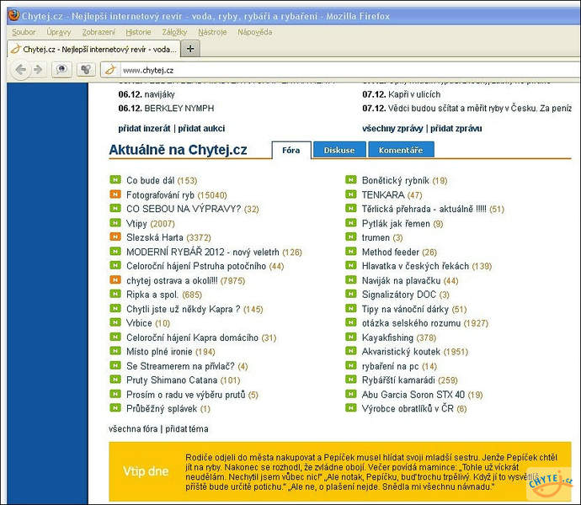Click green icon beside Místo plné ironie
The width and height of the screenshot is (581, 505).
115,351
